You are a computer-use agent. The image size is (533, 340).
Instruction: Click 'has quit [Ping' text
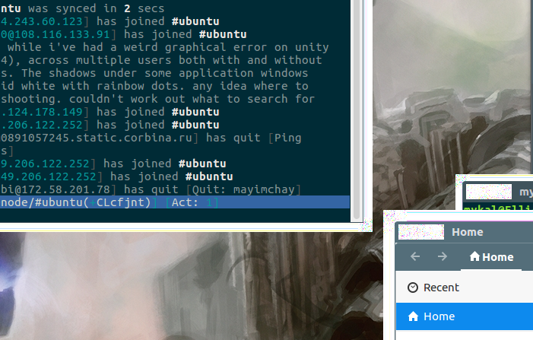(x=254, y=138)
